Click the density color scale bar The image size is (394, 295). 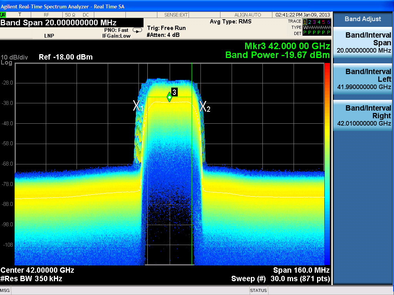click(327, 163)
